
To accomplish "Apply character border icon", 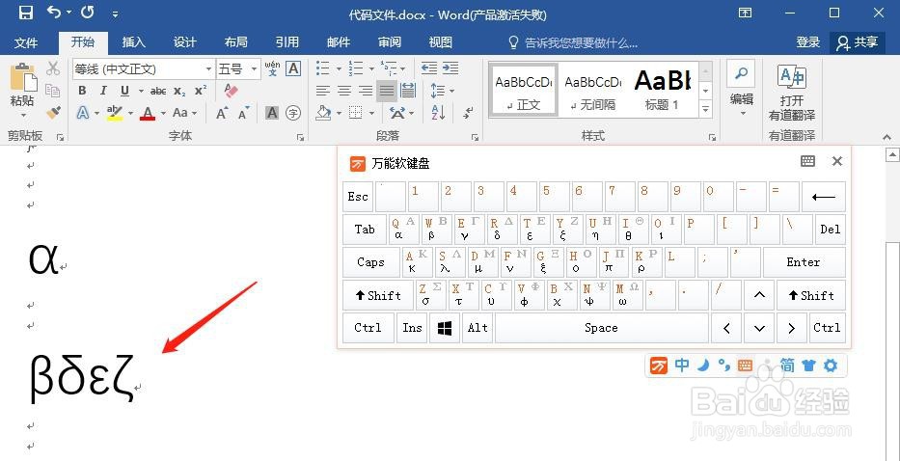I will tap(293, 68).
